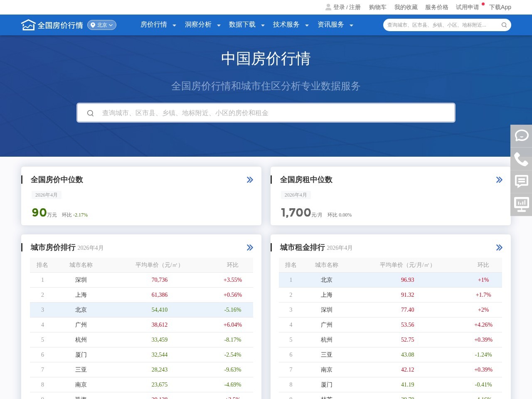Click the phone sidebar icon
This screenshot has width=532, height=399.
click(521, 159)
